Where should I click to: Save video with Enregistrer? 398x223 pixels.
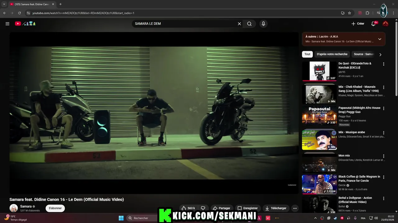248,208
